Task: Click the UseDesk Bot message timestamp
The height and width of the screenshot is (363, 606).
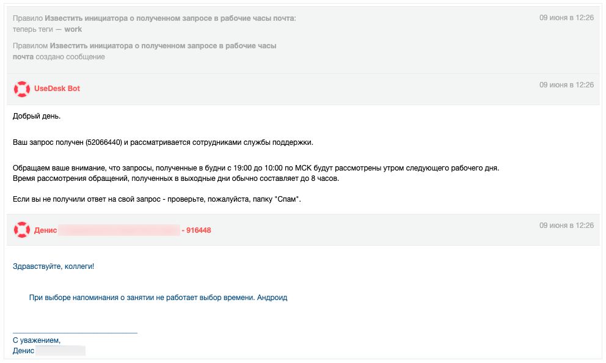Action: (566, 85)
